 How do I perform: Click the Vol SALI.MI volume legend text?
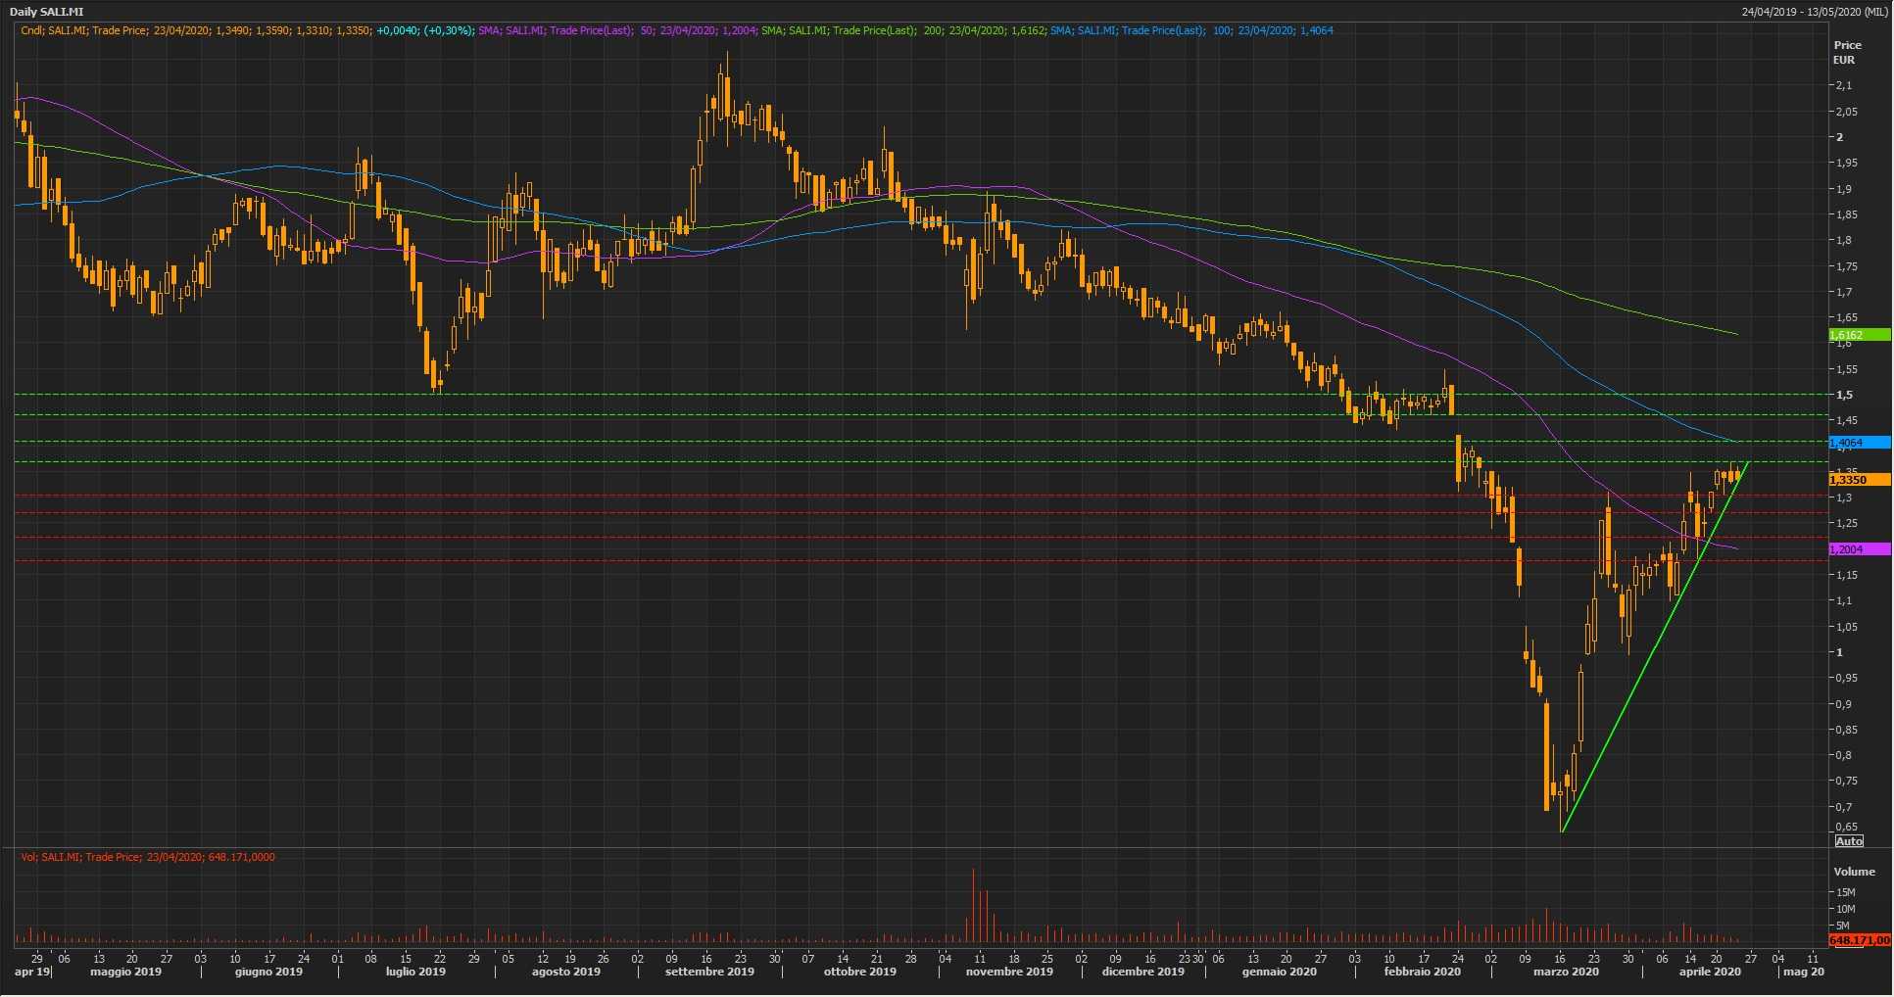pyautogui.click(x=148, y=857)
